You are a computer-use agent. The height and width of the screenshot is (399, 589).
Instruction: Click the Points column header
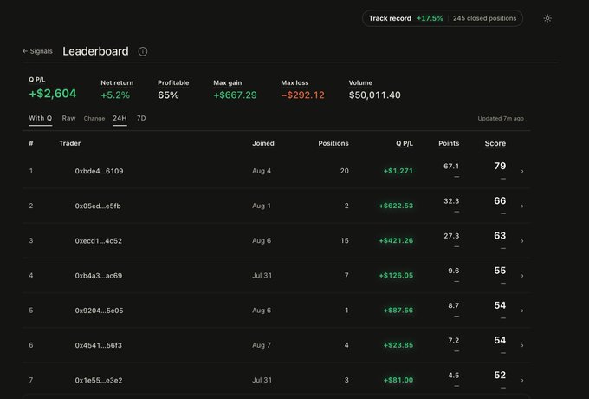tap(449, 143)
